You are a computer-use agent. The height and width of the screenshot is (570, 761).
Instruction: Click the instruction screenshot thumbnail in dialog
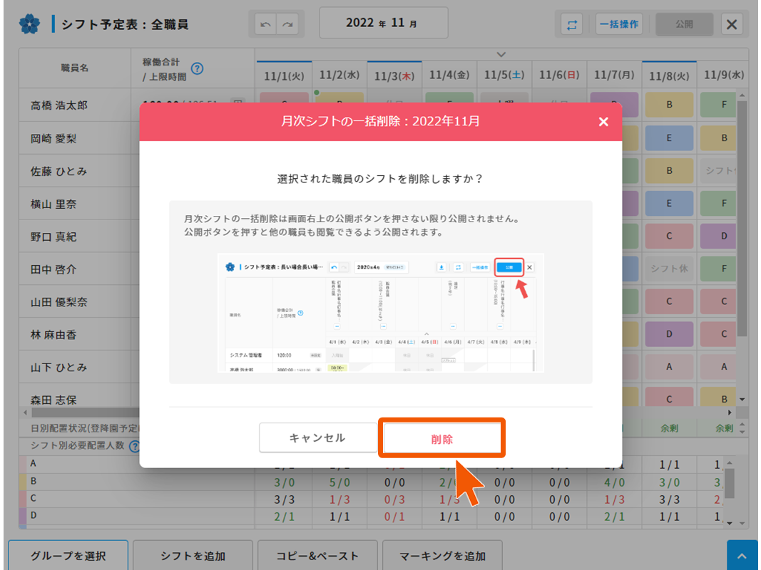pyautogui.click(x=380, y=313)
